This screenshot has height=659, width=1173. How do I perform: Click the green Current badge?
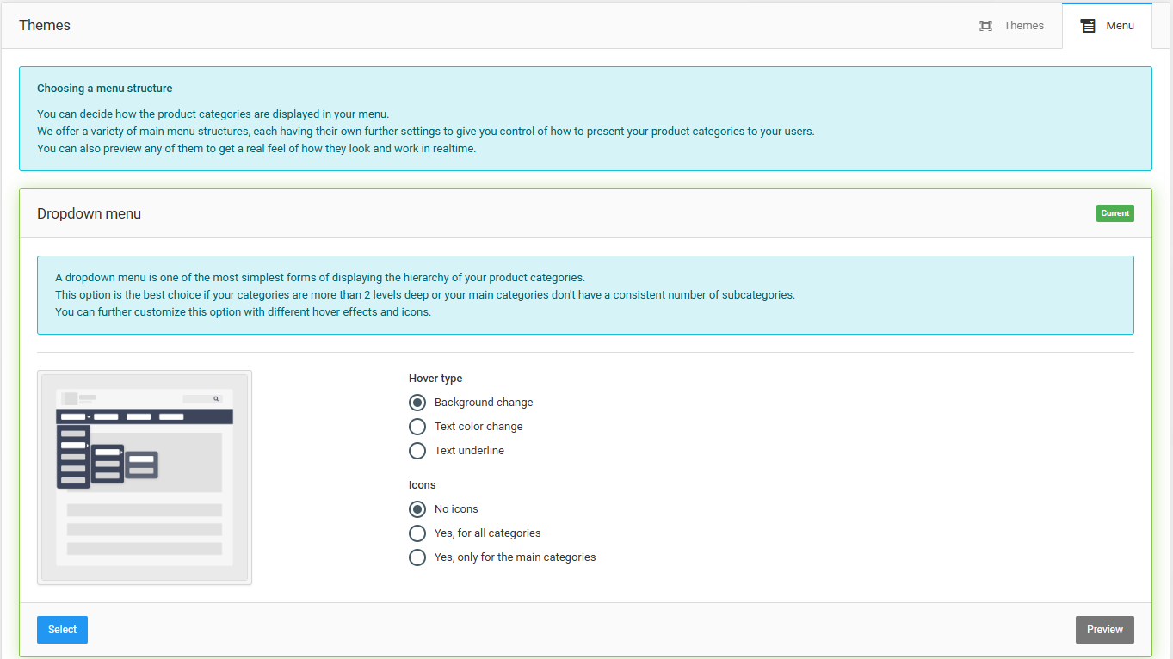click(x=1114, y=212)
